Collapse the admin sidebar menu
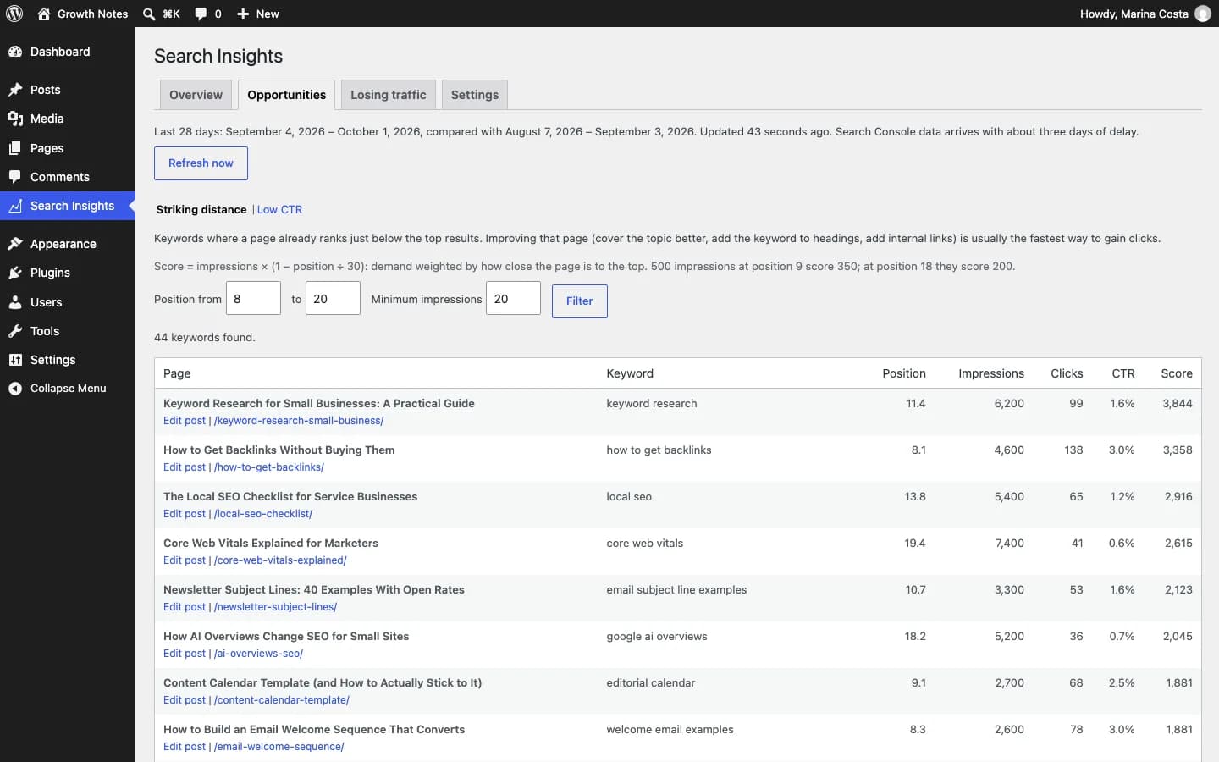This screenshot has width=1219, height=762. (x=68, y=389)
